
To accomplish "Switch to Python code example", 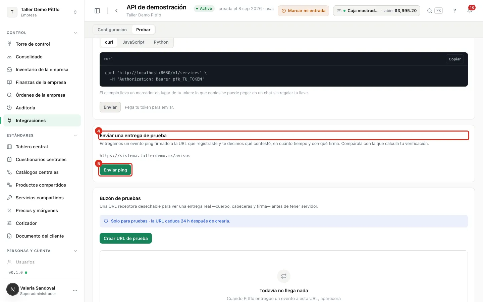I will (x=161, y=42).
